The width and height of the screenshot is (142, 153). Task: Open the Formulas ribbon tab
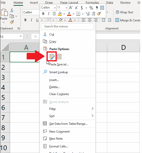pos(92,3)
